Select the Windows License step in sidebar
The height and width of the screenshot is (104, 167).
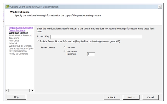coord(18,33)
